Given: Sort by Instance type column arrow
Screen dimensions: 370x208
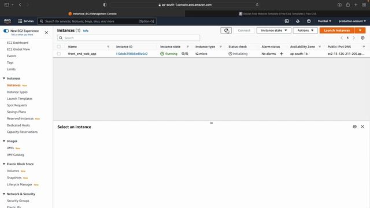Looking at the screenshot, I should point(221,47).
